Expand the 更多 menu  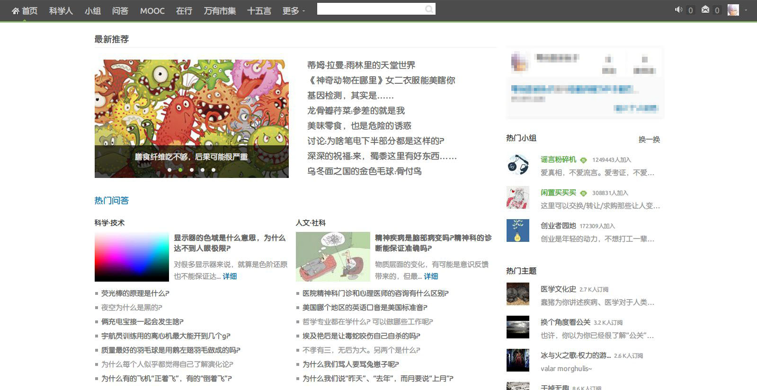click(x=294, y=11)
